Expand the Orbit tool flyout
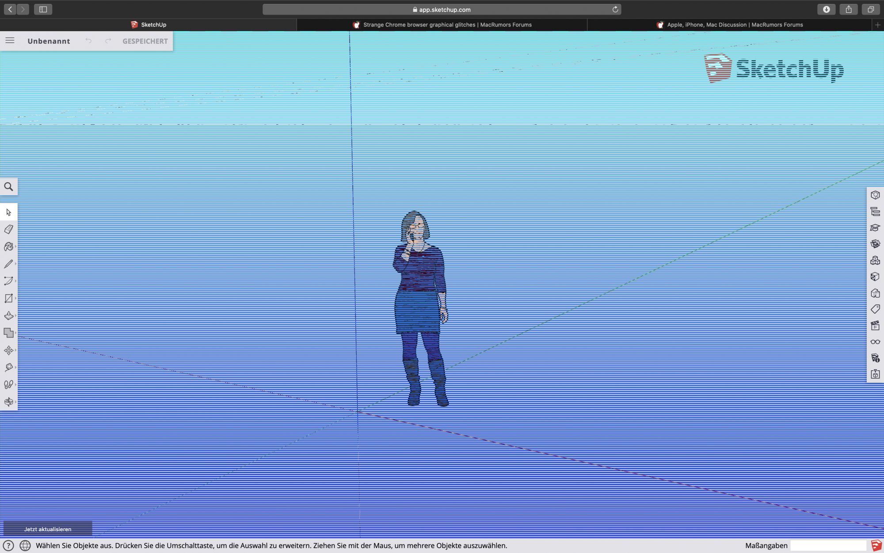Screen dimensions: 884x553 (15, 402)
